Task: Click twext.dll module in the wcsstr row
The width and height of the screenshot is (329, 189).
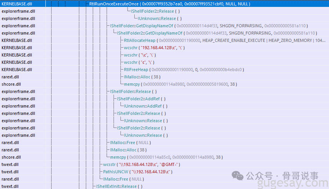Action: [x=10, y=164]
